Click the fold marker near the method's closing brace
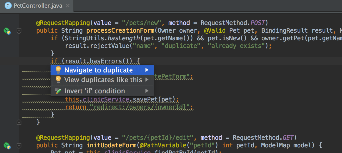Image resolution: width=342 pixels, height=153 pixels. coord(19,122)
